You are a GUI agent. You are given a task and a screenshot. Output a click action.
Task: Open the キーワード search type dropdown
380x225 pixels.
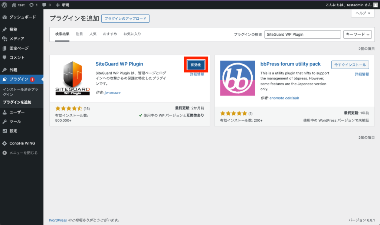(x=357, y=35)
